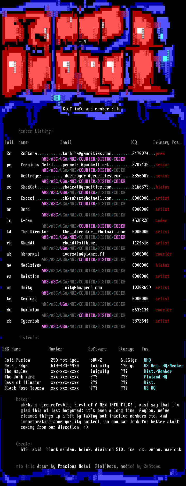Click the "RioT info and member File" title
This screenshot has height=486, width=186.
tap(91, 109)
